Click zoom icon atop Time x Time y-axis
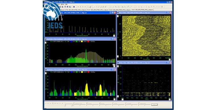The height and width of the screenshot is (110, 219). click(118, 16)
